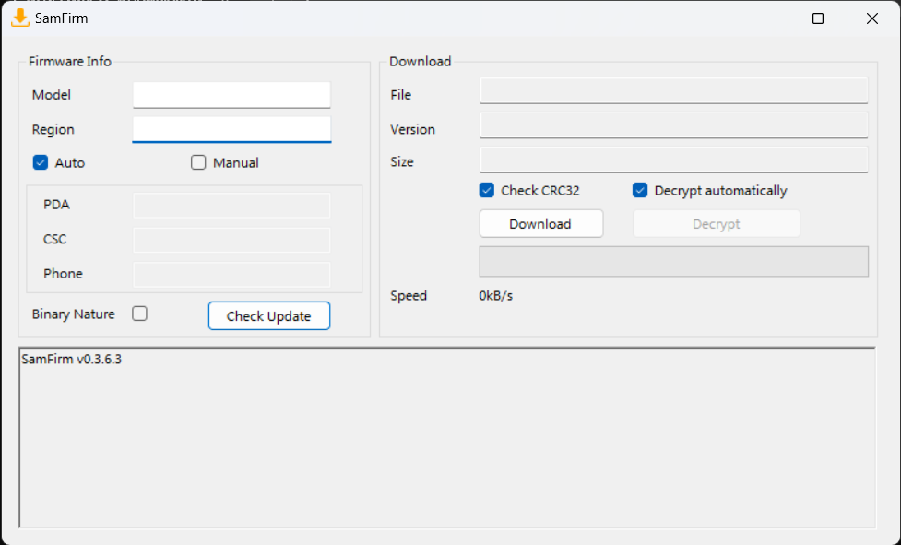Click the SamFirm v0.3.6.3 log text

[72, 360]
